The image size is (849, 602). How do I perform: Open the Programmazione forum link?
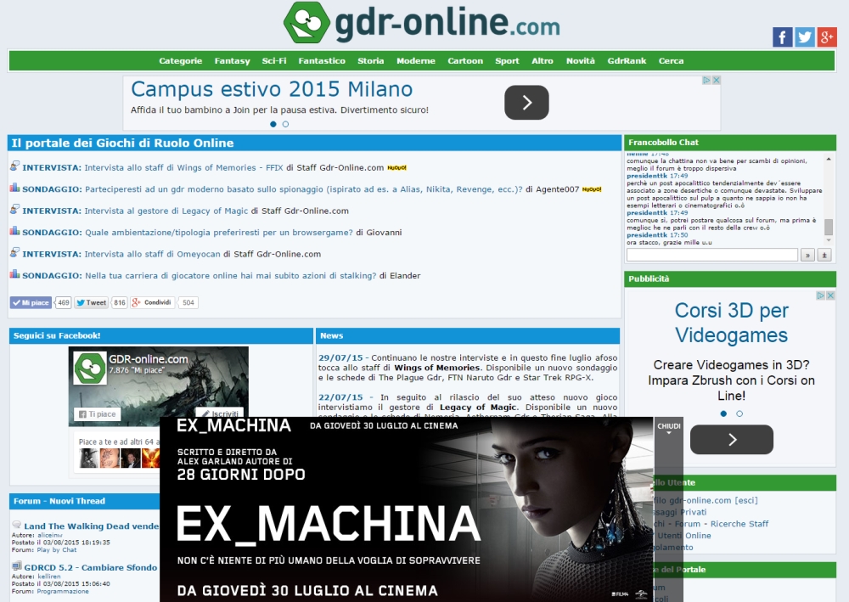pos(63,591)
